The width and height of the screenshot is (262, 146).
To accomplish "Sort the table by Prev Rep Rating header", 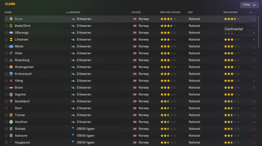I will [x=170, y=12].
